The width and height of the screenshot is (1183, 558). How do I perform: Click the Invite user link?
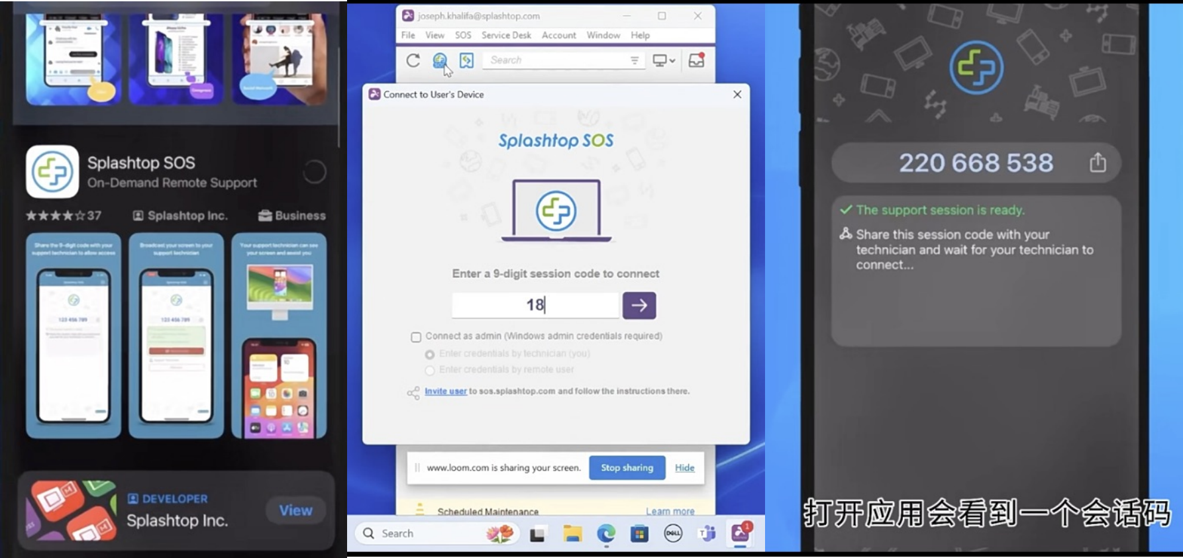pos(446,391)
